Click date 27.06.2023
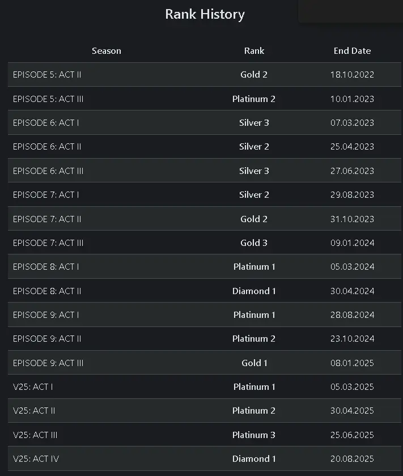 click(352, 171)
